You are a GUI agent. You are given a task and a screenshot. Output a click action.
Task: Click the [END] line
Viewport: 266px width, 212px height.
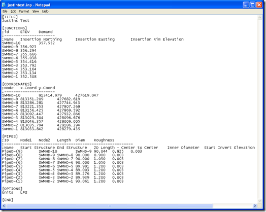8,200
